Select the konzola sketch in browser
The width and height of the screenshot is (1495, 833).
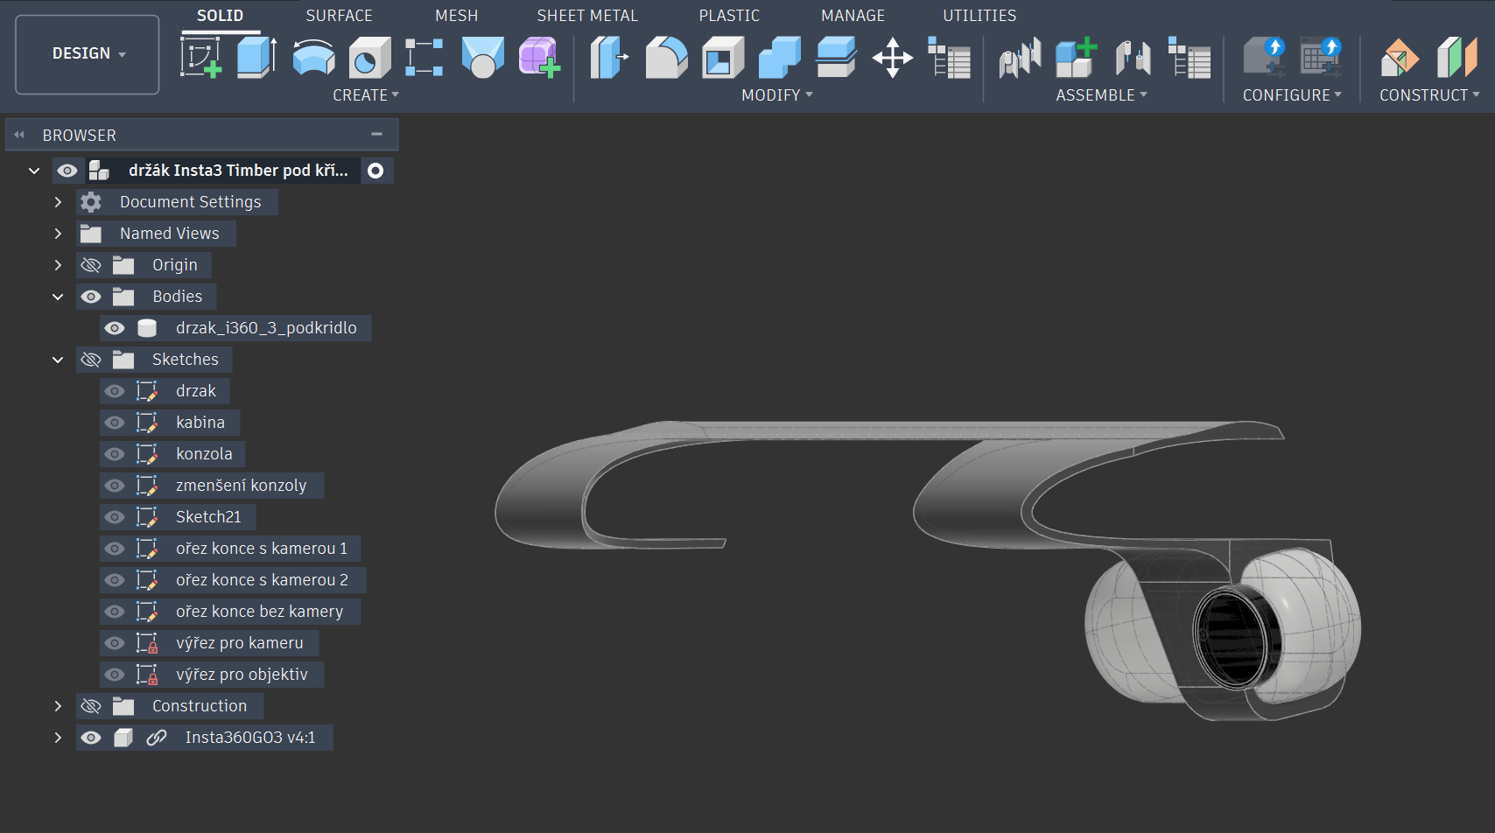coord(204,454)
